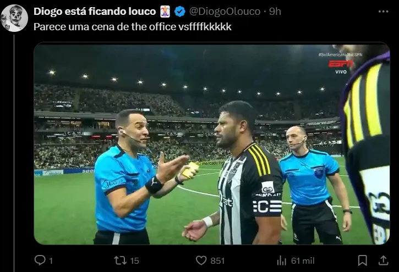Click the repost icon

pyautogui.click(x=120, y=260)
